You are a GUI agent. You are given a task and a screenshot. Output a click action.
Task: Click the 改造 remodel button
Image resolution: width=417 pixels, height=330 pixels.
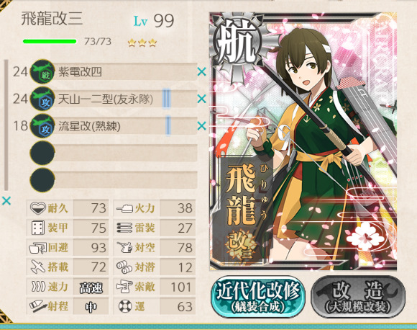(x=358, y=297)
